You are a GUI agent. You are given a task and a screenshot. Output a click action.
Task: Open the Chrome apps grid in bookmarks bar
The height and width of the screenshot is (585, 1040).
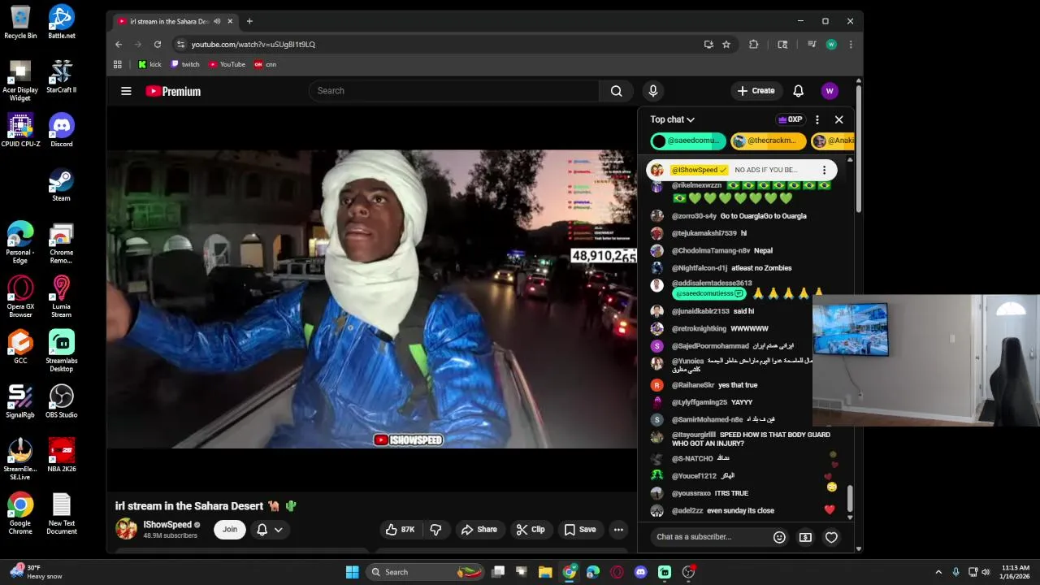coord(118,64)
